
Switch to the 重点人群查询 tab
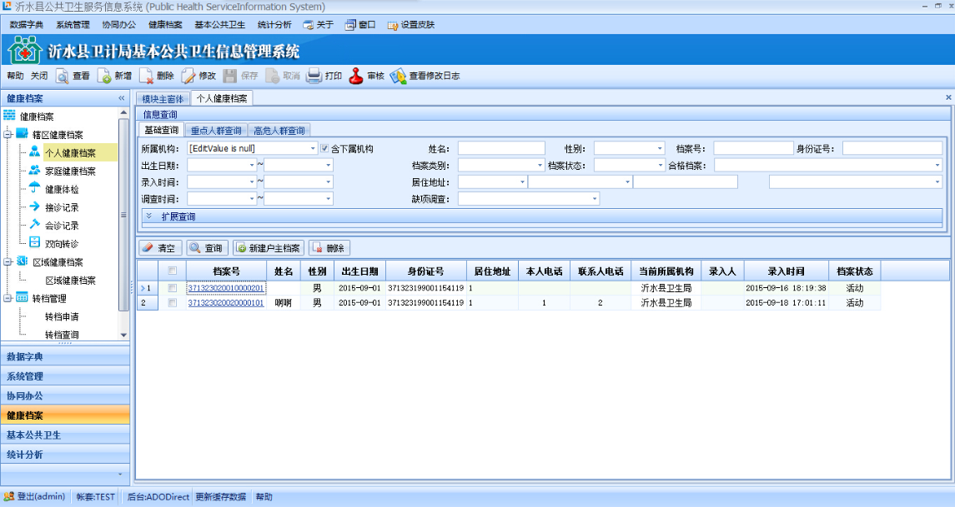click(x=215, y=131)
